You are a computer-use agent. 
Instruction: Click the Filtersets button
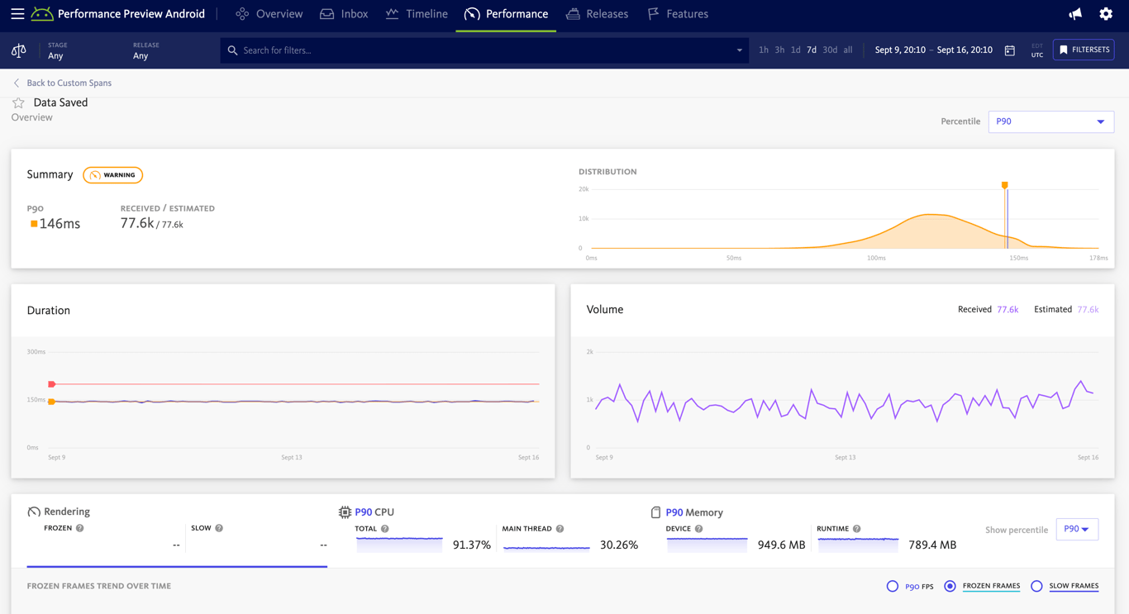pyautogui.click(x=1084, y=50)
